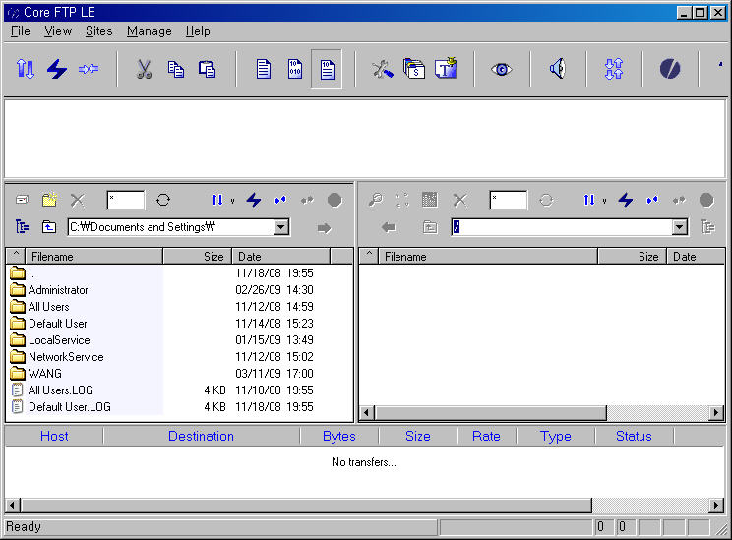
Task: Click the eye view icon
Action: (502, 70)
